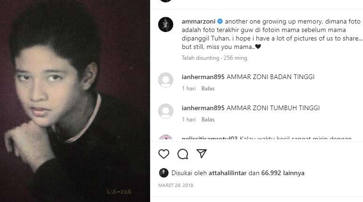Screen dimensions: 363x202
Task: Like the post with heart icon
Action: tap(164, 154)
